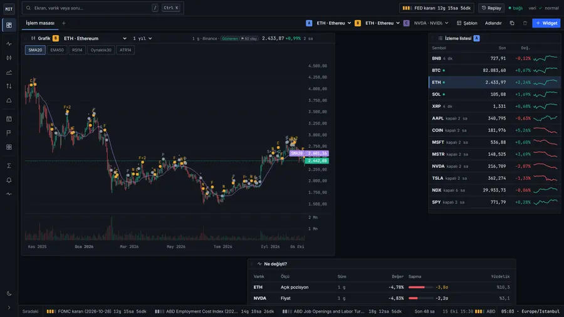This screenshot has height=317, width=564.
Task: Open the Şablon template menu
Action: coord(467,23)
